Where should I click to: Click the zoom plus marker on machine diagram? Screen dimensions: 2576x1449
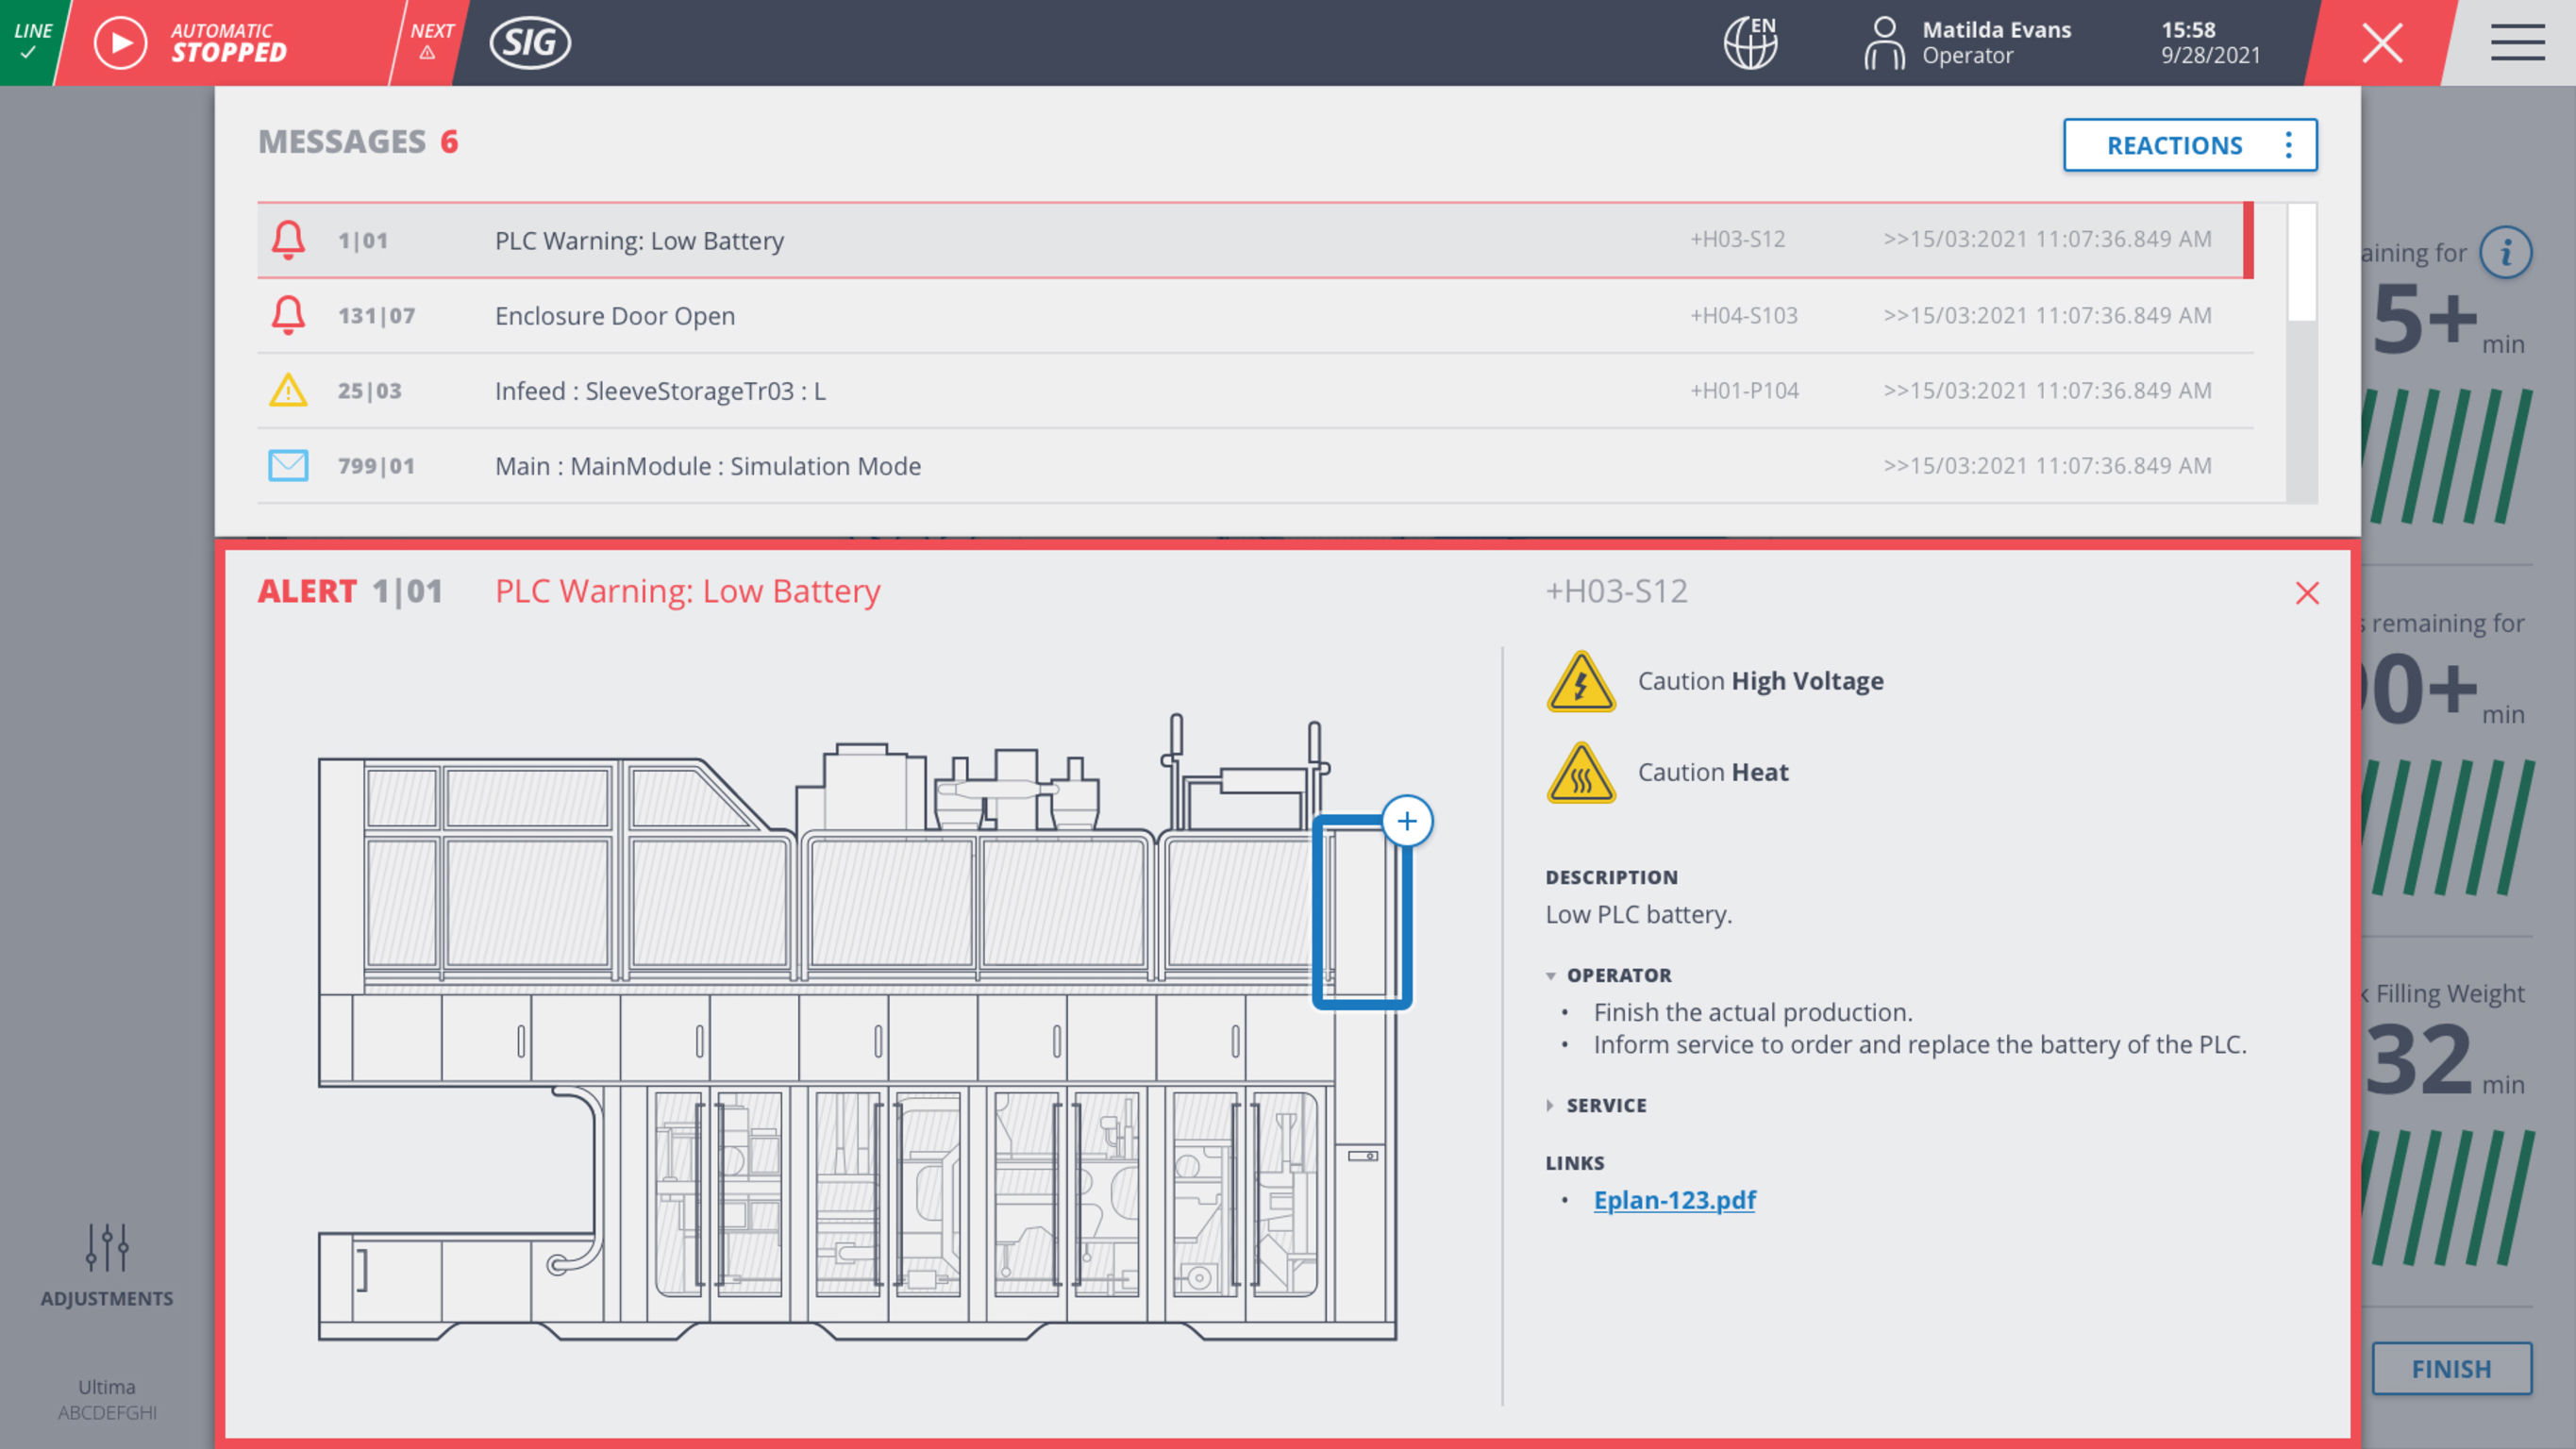tap(1406, 820)
